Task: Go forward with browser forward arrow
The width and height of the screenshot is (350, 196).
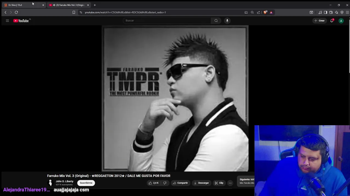Action: [x=11, y=12]
